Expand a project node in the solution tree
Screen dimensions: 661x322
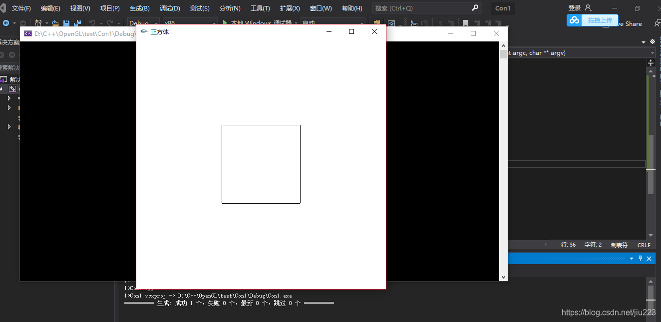click(8, 98)
